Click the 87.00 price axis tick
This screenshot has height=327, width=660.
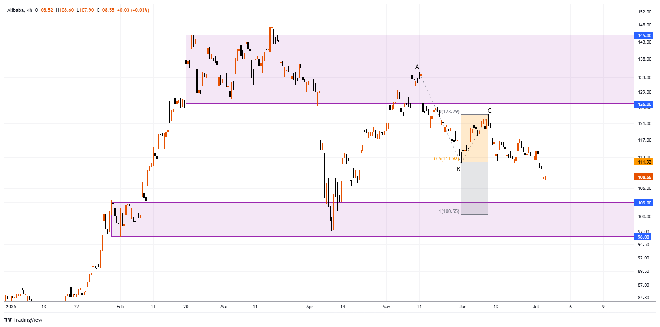[643, 285]
